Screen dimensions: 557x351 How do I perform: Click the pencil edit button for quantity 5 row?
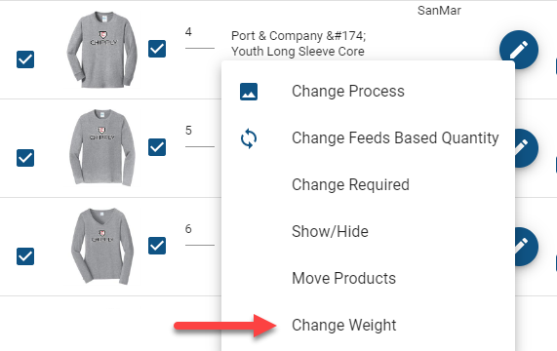527,148
